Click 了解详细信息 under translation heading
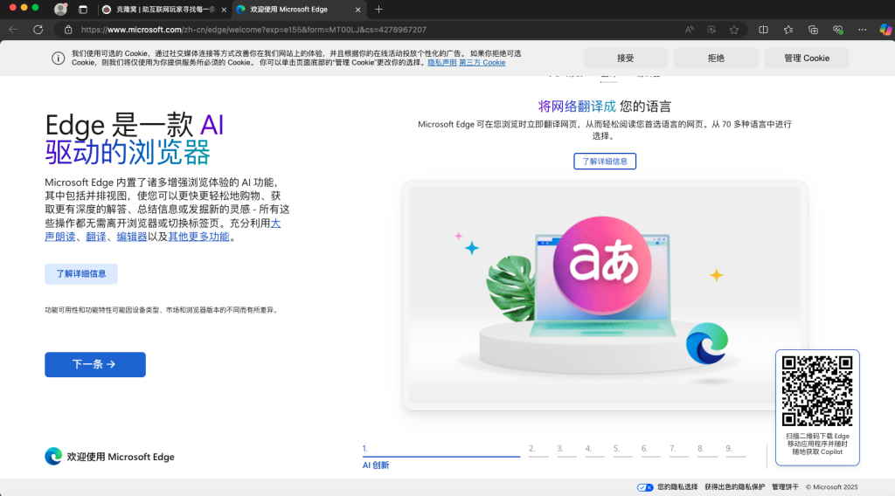The height and width of the screenshot is (496, 895). pos(605,162)
